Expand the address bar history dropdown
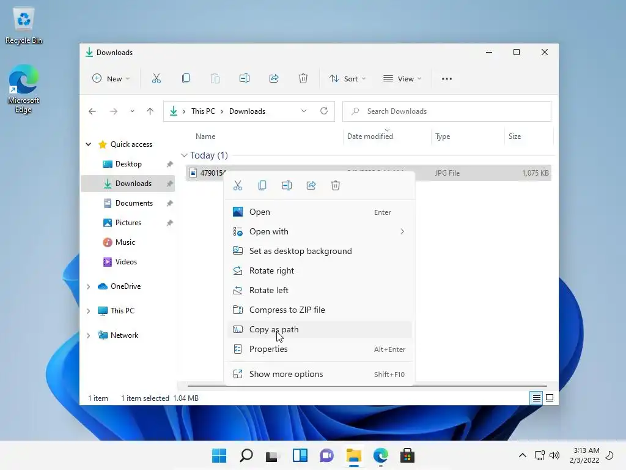626x470 pixels. coord(304,111)
